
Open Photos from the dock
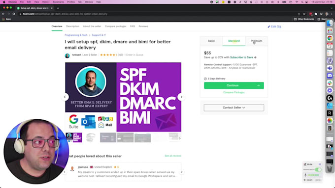[330, 121]
